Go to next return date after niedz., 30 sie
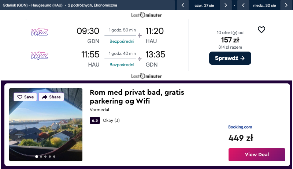Screen dimensions: 293x169 tap(286, 5)
